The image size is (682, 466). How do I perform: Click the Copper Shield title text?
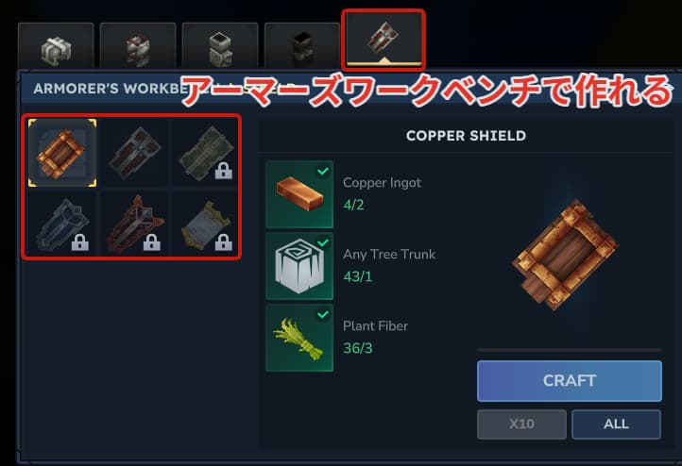(466, 136)
